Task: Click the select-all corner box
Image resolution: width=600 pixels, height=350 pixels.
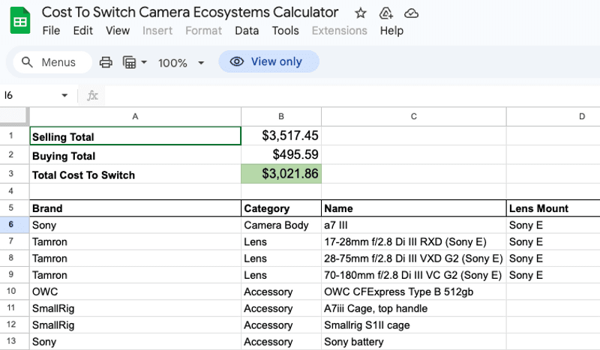Action: (14, 116)
